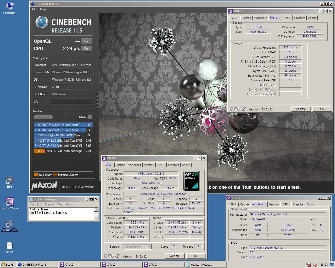
Task: Open Mainboard tab in the CPU-Z CPU window
Action: tap(134, 165)
